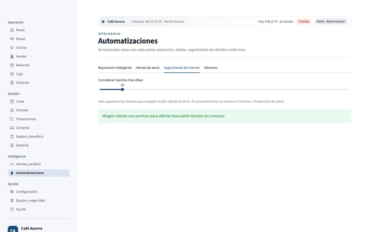The height and width of the screenshot is (232, 372).
Task: Open Equipo y seguridad
Action: tap(39, 200)
